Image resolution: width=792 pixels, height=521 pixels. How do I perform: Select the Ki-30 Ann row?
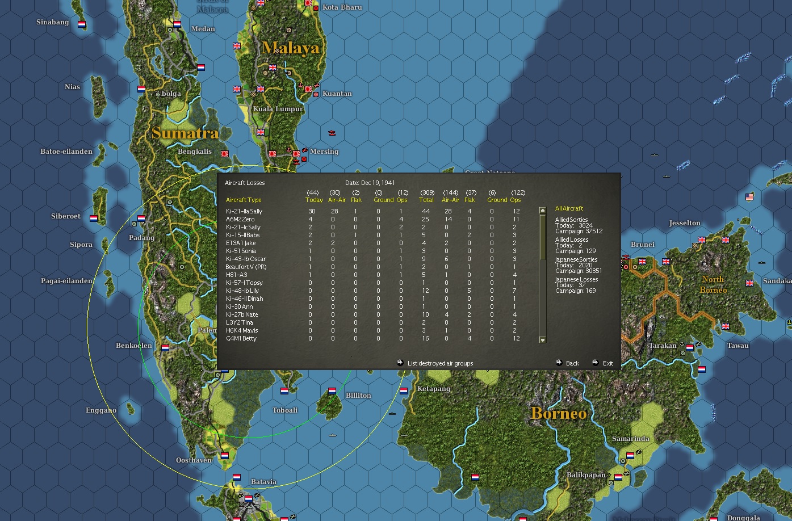373,306
